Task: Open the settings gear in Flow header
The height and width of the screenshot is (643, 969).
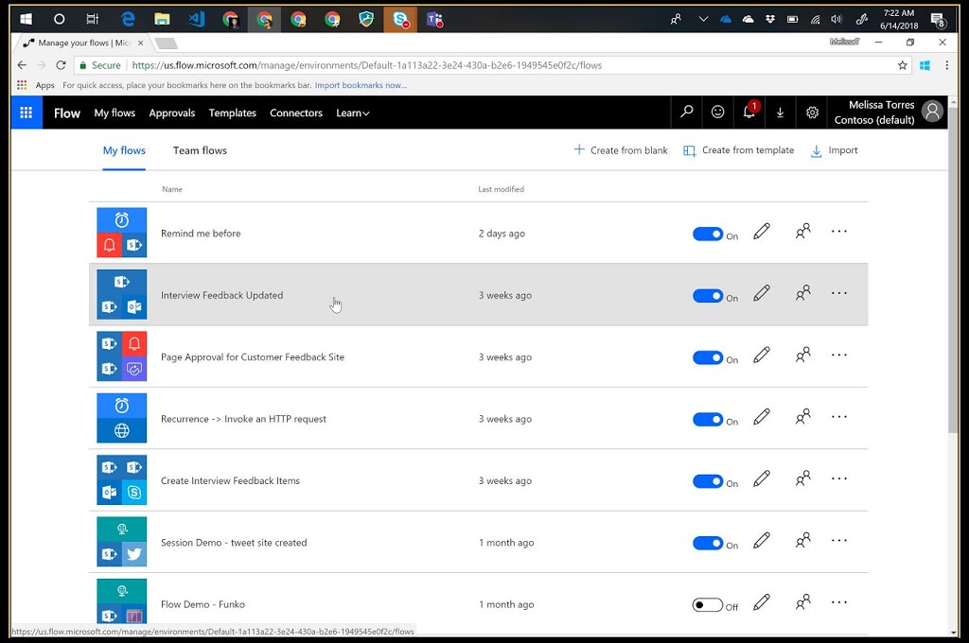Action: tap(812, 112)
